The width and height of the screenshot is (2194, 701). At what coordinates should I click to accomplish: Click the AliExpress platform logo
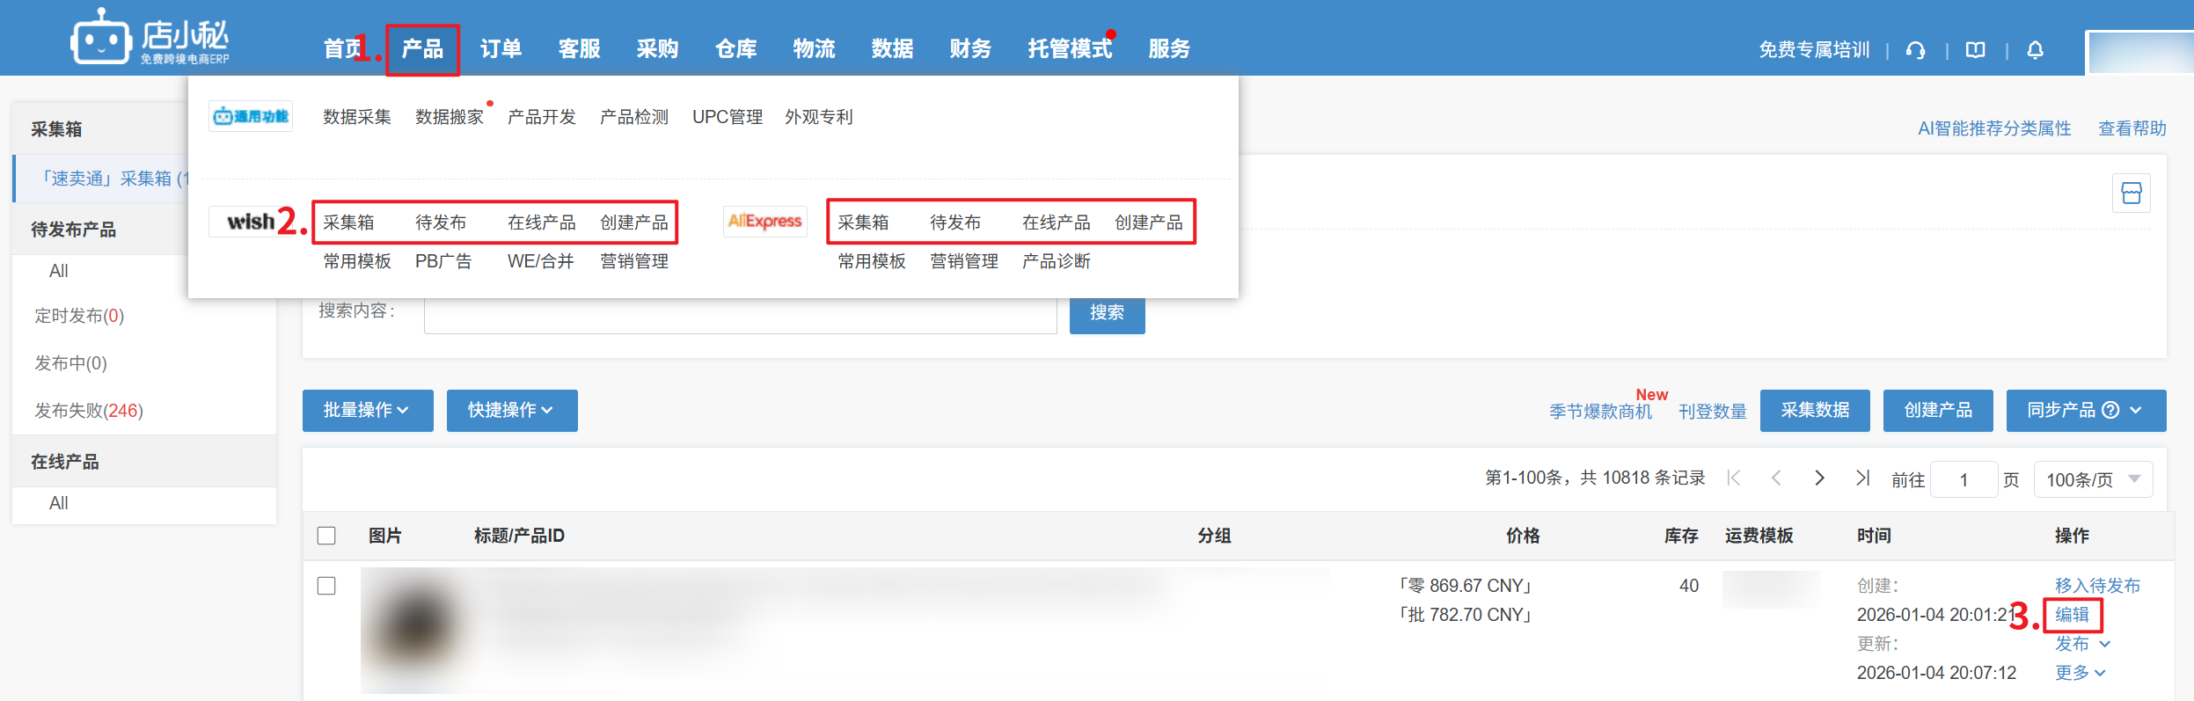764,221
